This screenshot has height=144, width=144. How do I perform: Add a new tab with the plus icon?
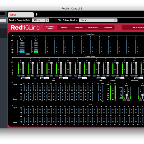[37, 14]
